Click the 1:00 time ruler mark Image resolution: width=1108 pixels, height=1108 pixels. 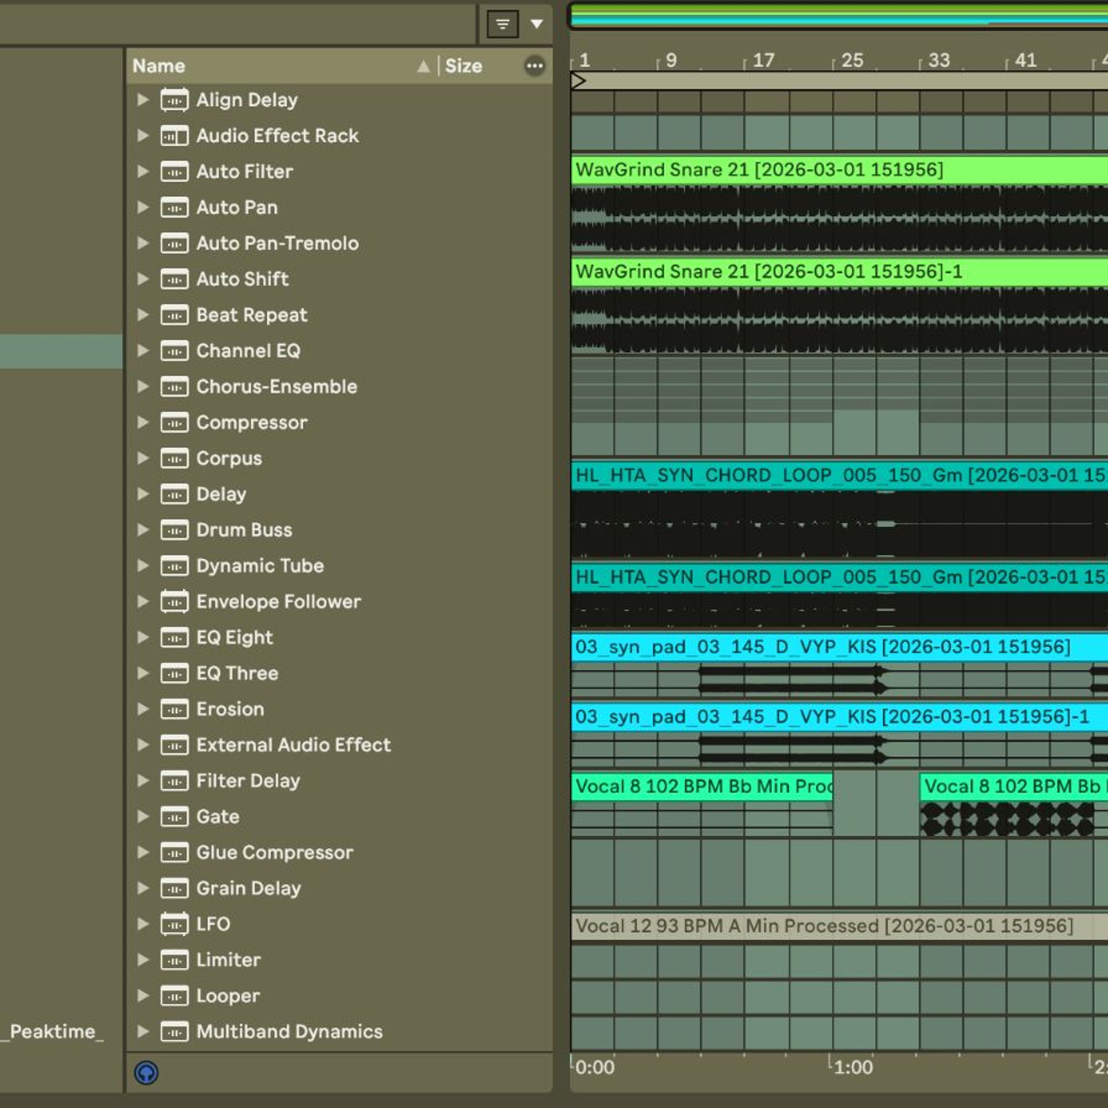854,1067
